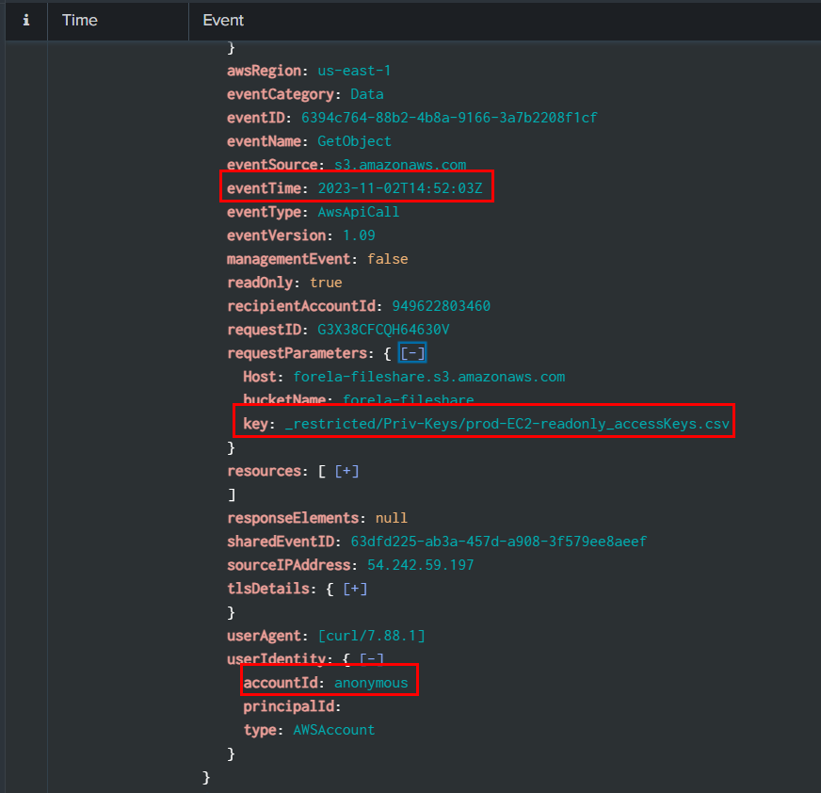Click the anonymous accountId value

click(x=371, y=683)
